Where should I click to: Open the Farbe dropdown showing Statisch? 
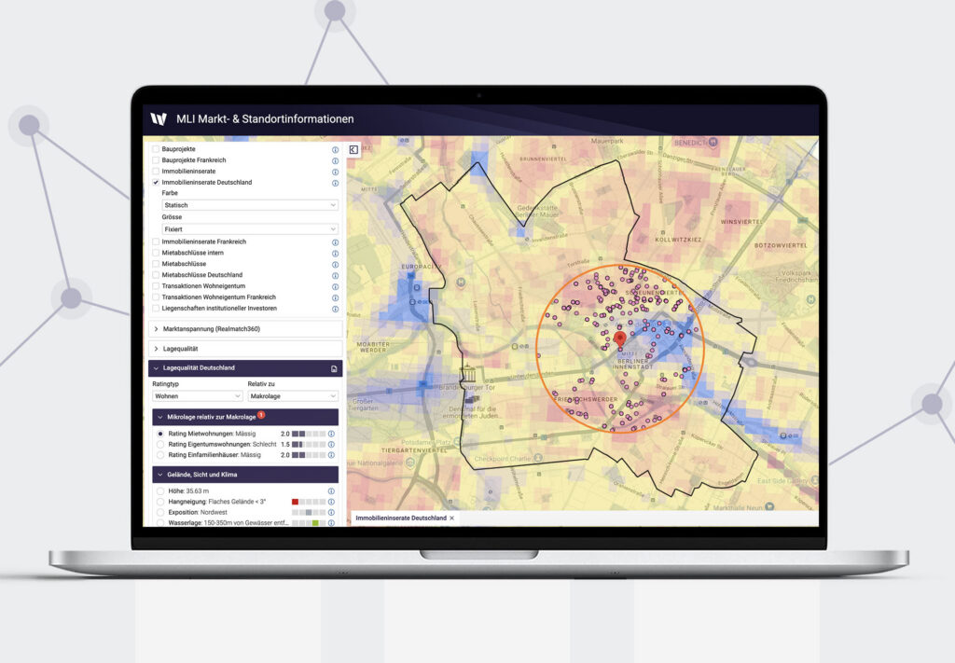249,205
